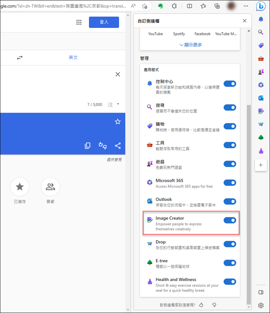This screenshot has height=313, width=270.
Task: Copy the translation text
Action: click(88, 146)
